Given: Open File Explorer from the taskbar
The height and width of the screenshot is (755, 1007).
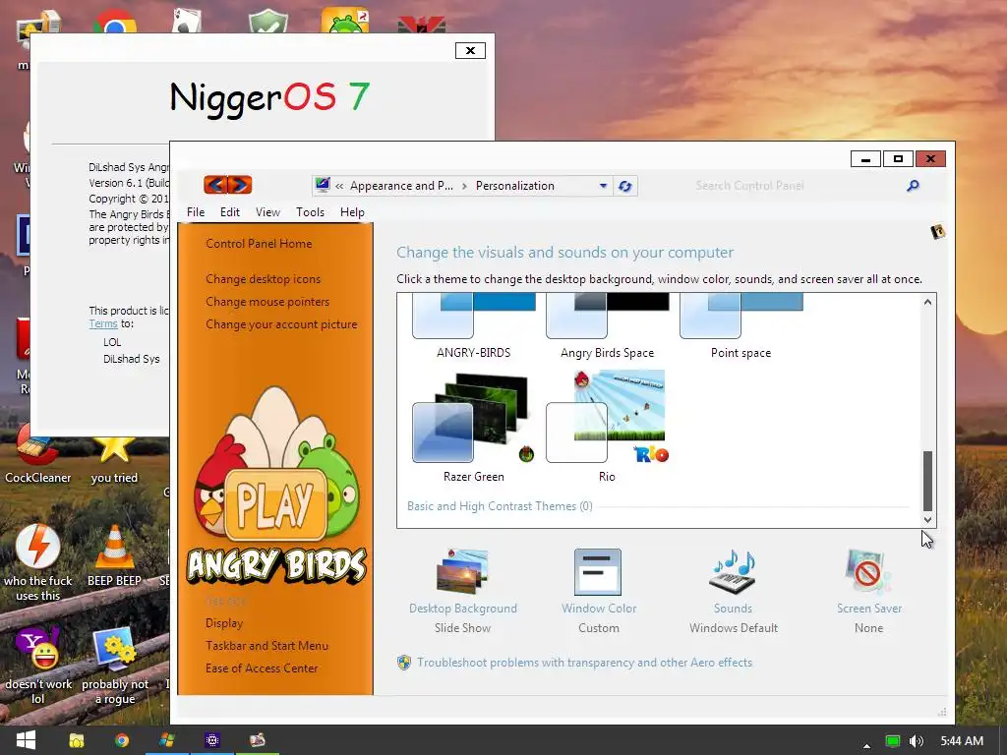Looking at the screenshot, I should pyautogui.click(x=77, y=740).
